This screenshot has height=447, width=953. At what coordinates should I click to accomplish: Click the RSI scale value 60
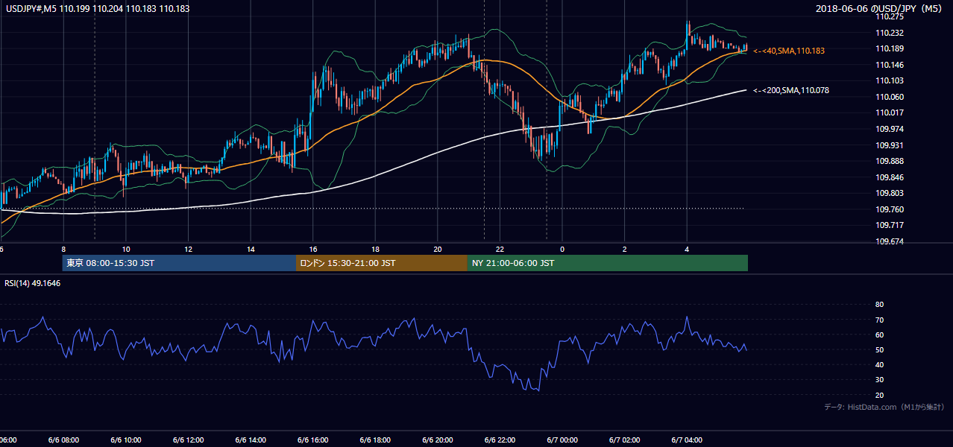pyautogui.click(x=879, y=335)
